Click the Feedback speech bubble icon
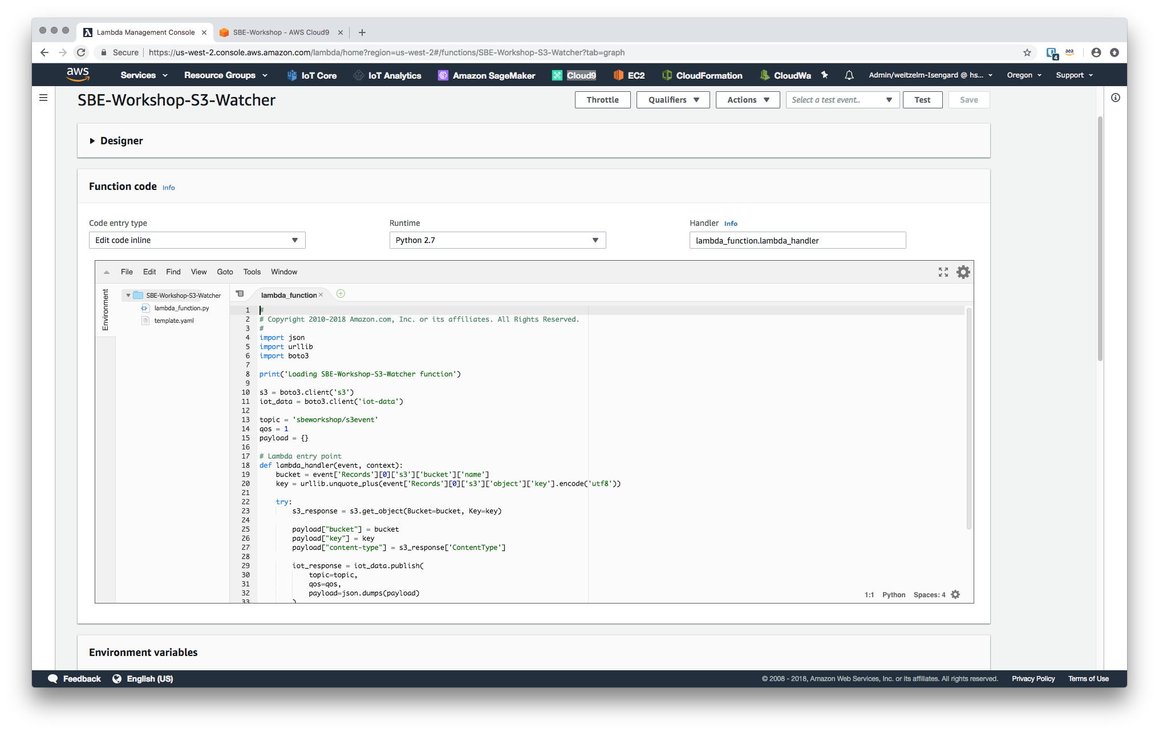 point(53,679)
